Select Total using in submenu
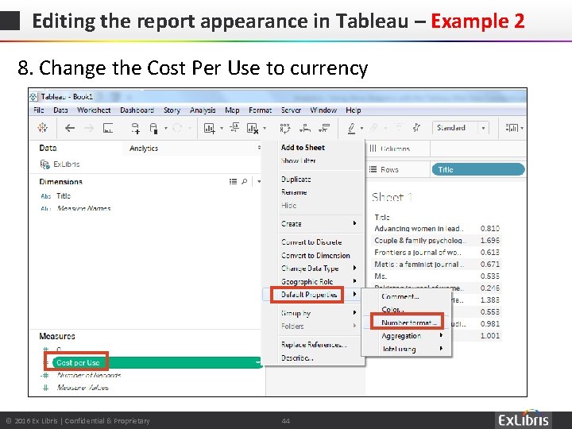 [x=399, y=349]
